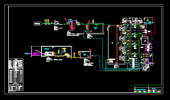
Task: Select the three yellow instrument tags on inlet line
Action: click(47, 21)
